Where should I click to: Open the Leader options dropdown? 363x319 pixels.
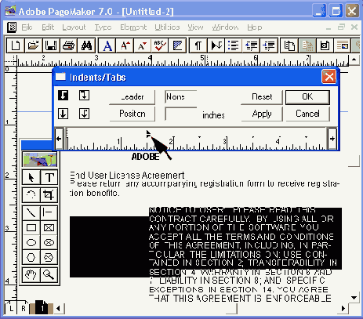click(x=132, y=97)
